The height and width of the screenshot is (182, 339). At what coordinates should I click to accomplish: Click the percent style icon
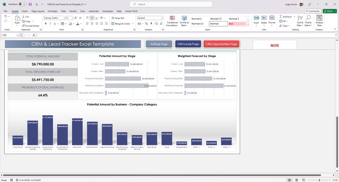146,23
